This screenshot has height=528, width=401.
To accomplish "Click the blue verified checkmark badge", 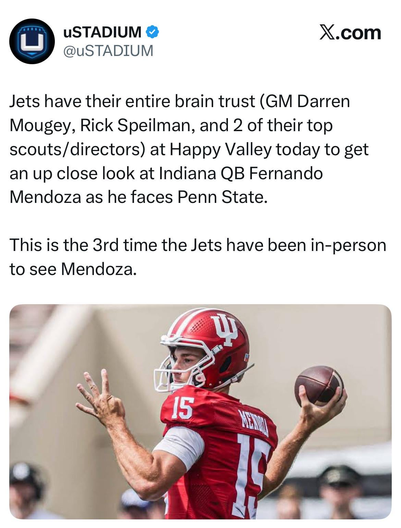I will [152, 32].
